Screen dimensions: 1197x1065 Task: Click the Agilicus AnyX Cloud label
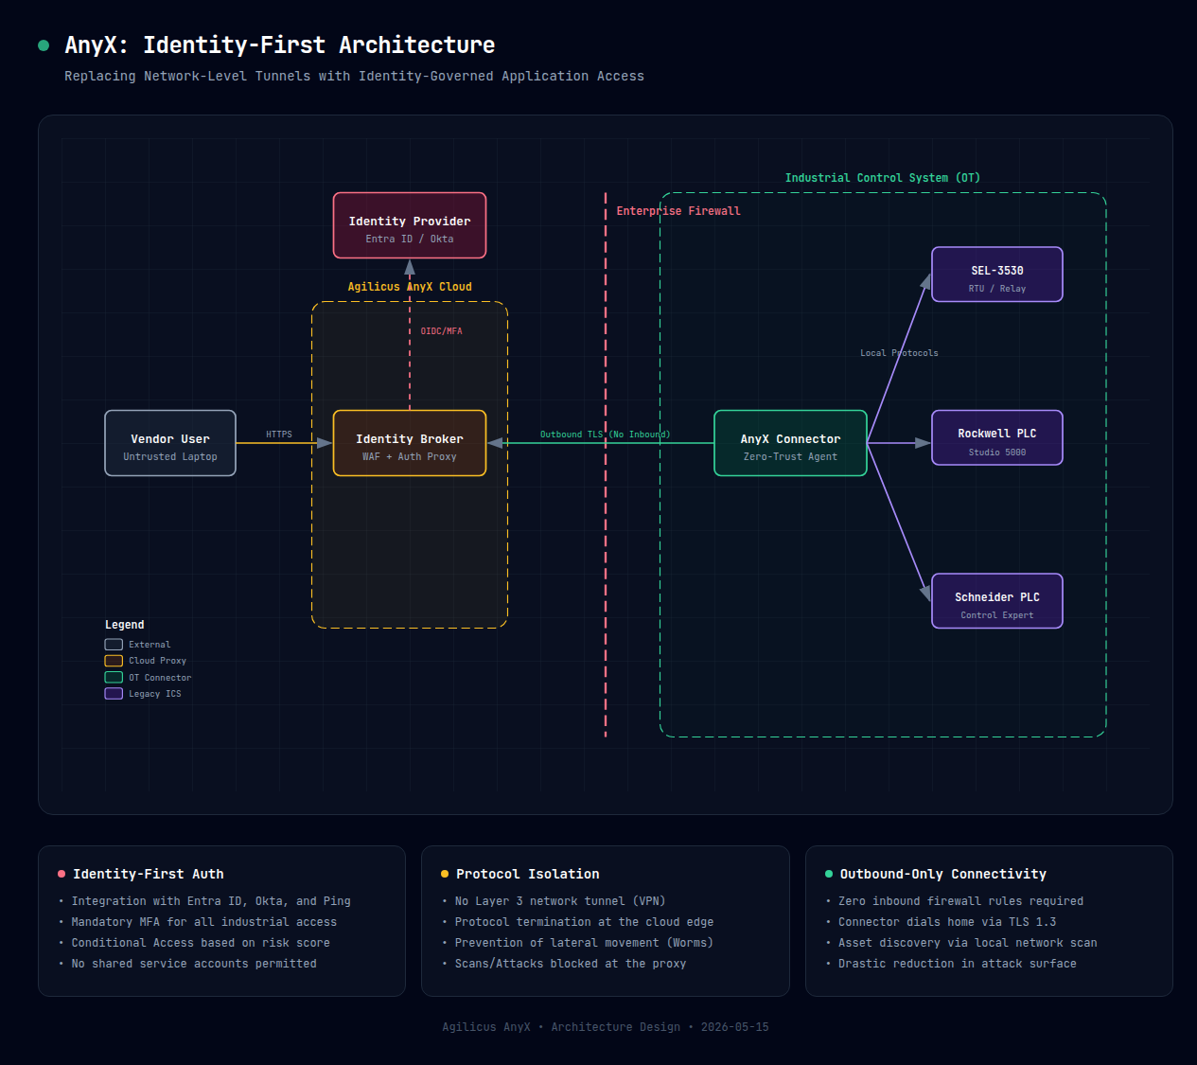pyautogui.click(x=410, y=287)
